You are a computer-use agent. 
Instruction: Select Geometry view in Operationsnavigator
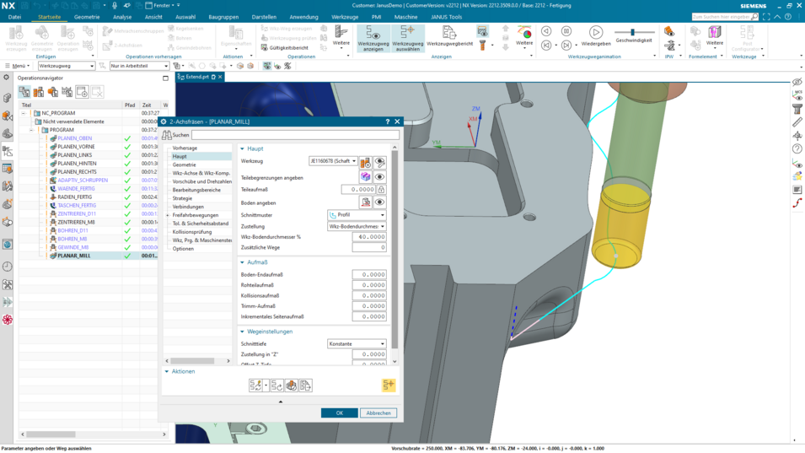[53, 92]
